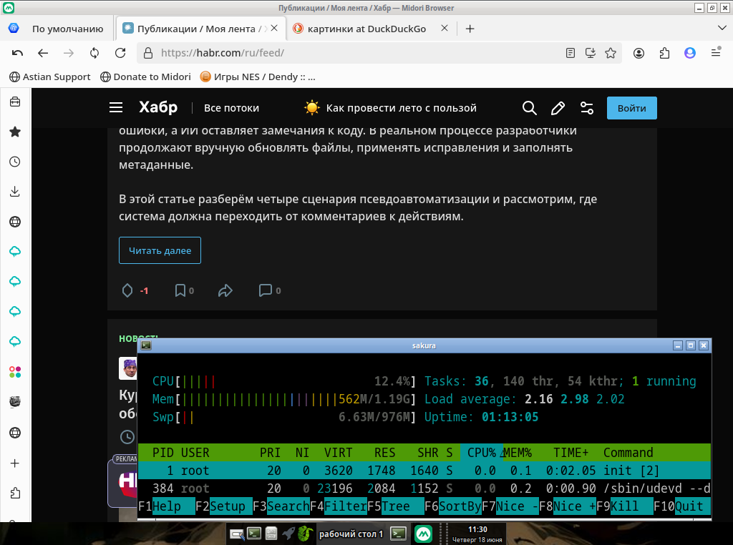Image resolution: width=733 pixels, height=545 pixels.
Task: Open the sidebar downloads icon
Action: (x=15, y=192)
